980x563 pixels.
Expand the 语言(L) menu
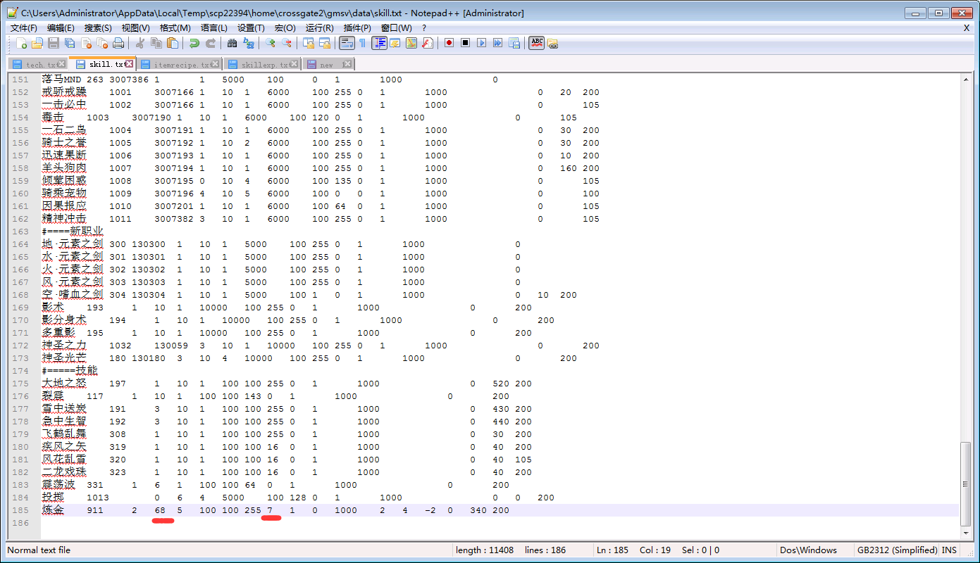[214, 27]
